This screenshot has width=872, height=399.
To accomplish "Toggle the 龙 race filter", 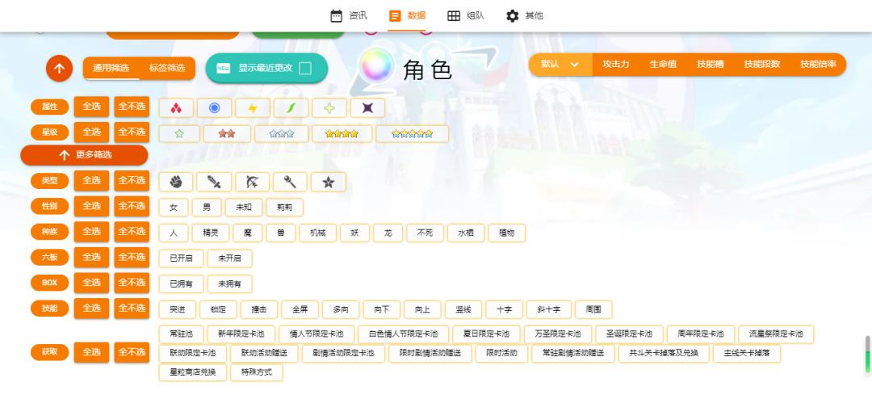I will (x=388, y=233).
